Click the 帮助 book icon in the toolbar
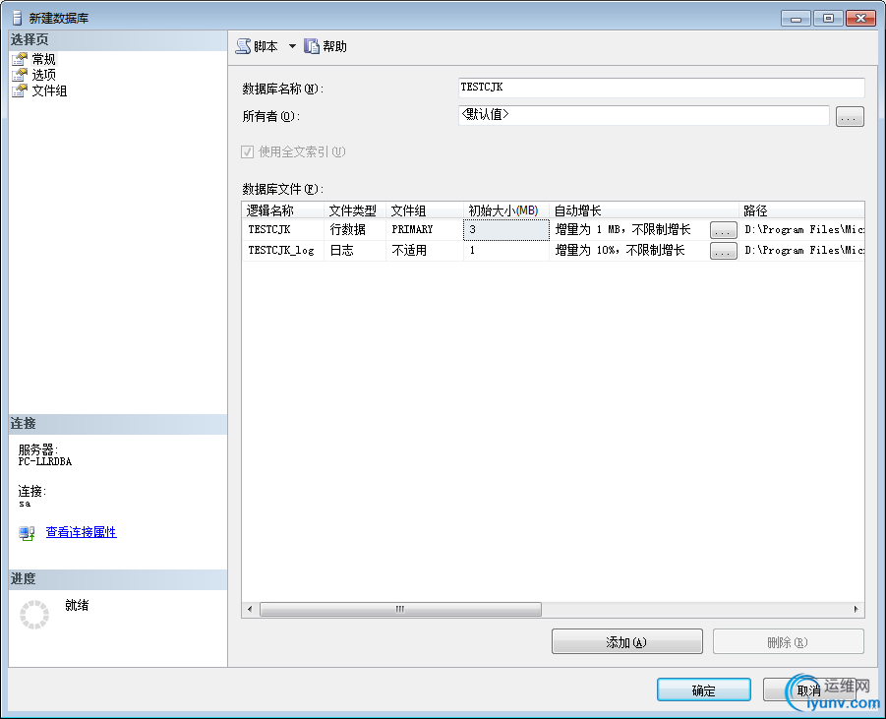The width and height of the screenshot is (886, 719). point(312,44)
